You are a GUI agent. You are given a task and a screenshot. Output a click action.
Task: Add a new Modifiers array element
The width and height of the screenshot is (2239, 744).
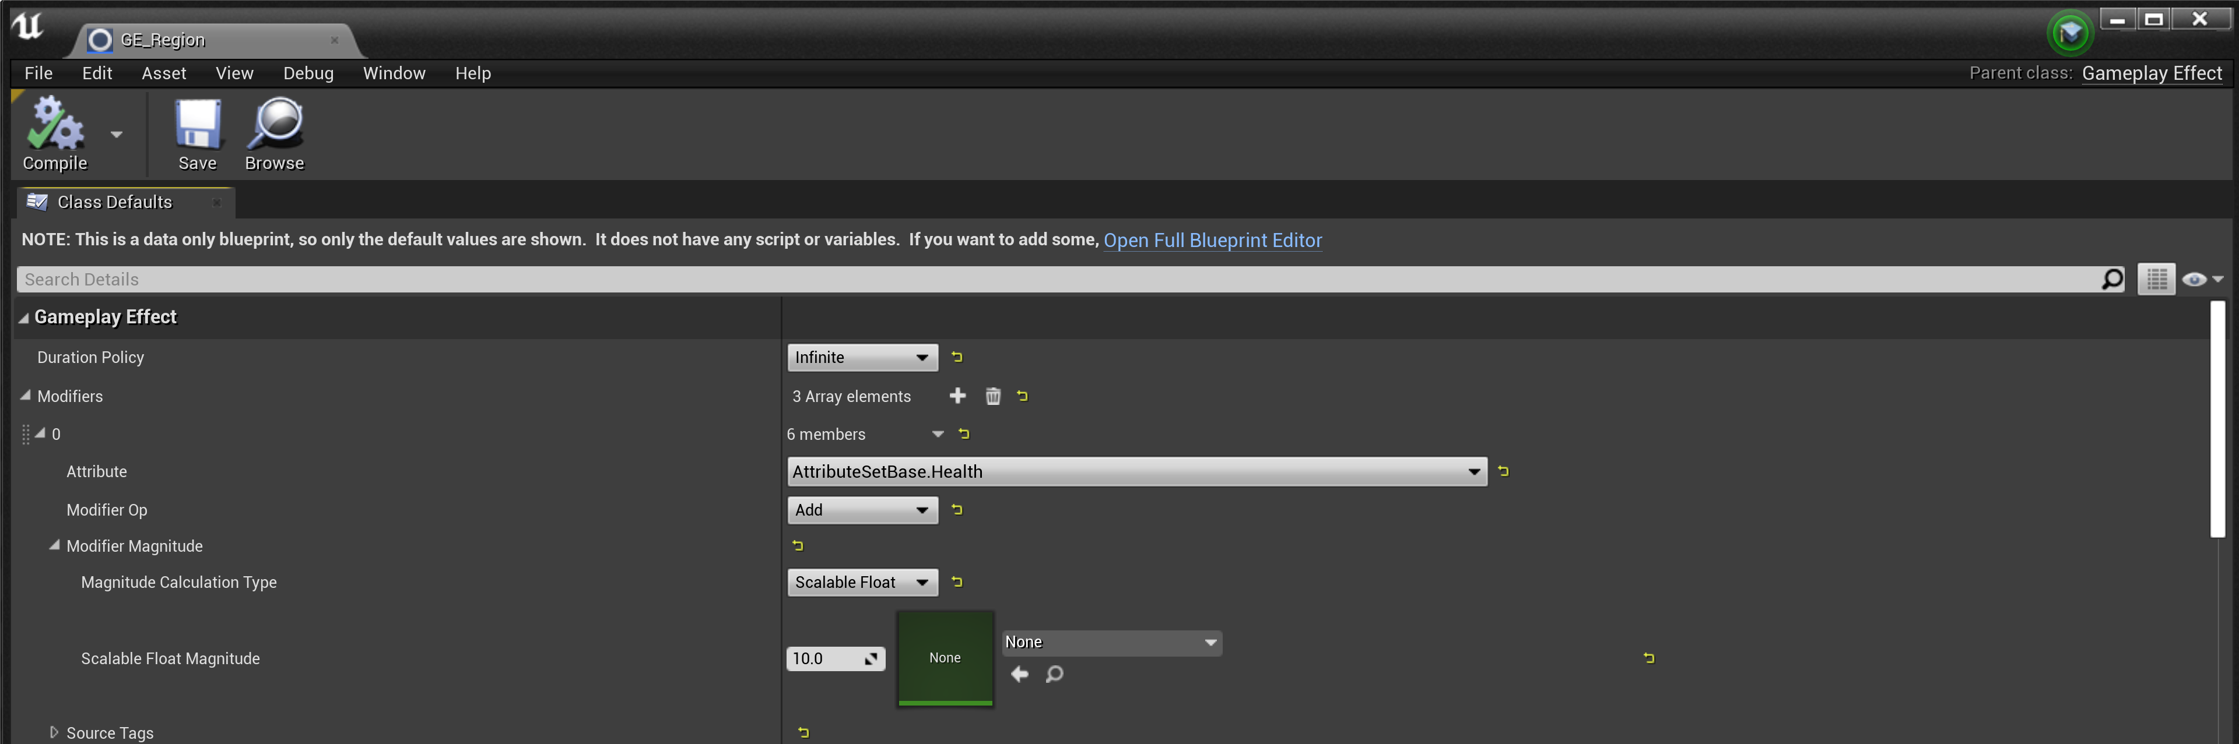tap(957, 396)
